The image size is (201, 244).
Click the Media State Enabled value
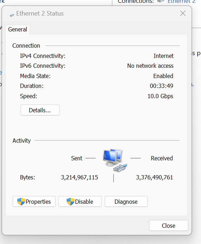(x=163, y=76)
